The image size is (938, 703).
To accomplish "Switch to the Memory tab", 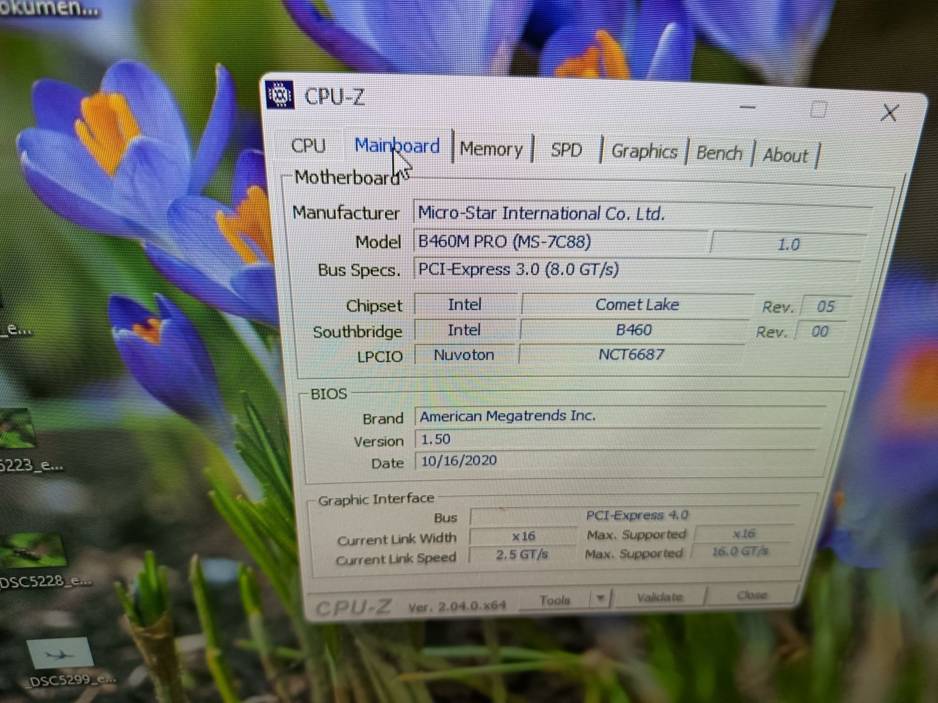I will [491, 149].
